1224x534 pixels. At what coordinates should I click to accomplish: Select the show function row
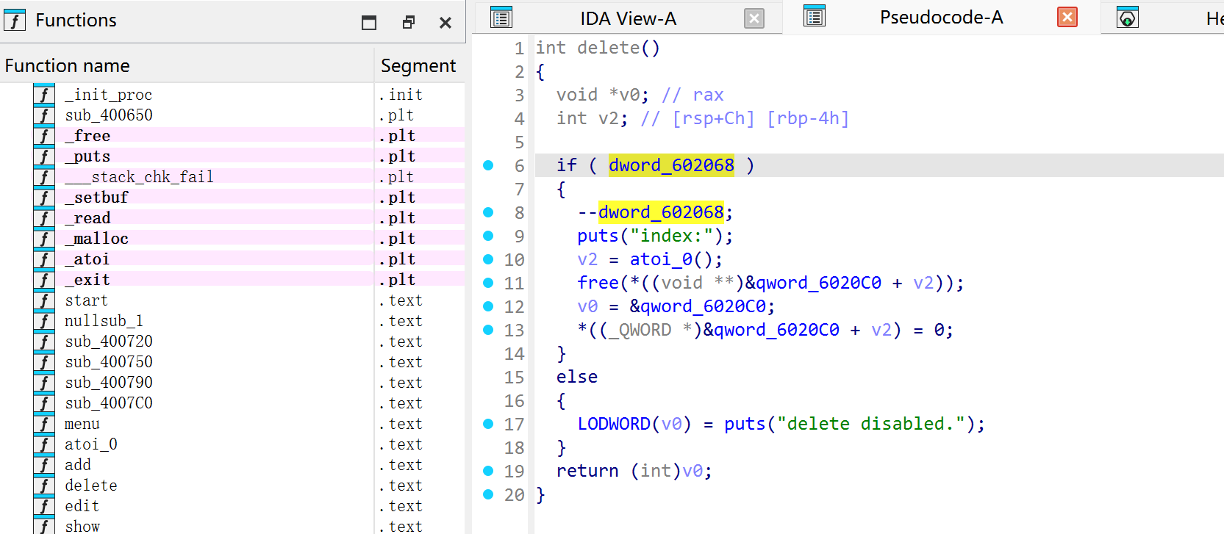(x=232, y=526)
